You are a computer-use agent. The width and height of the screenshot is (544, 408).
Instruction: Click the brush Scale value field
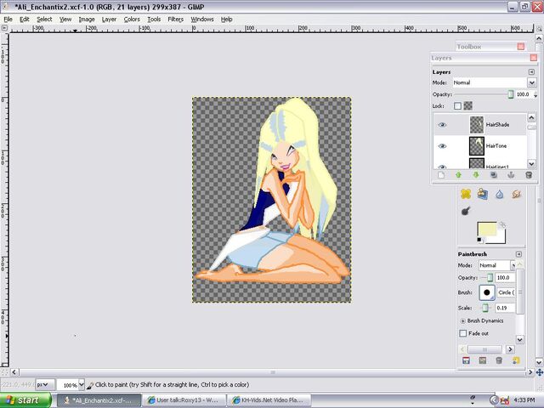(505, 308)
